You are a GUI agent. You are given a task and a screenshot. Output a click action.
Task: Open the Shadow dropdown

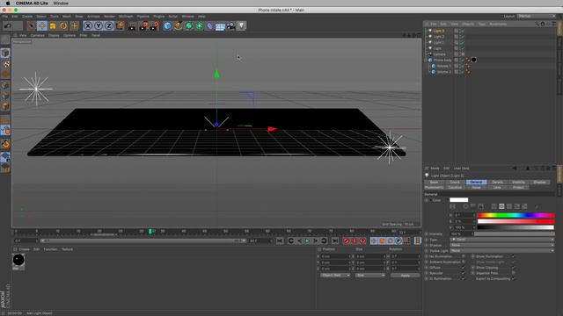tap(502, 246)
